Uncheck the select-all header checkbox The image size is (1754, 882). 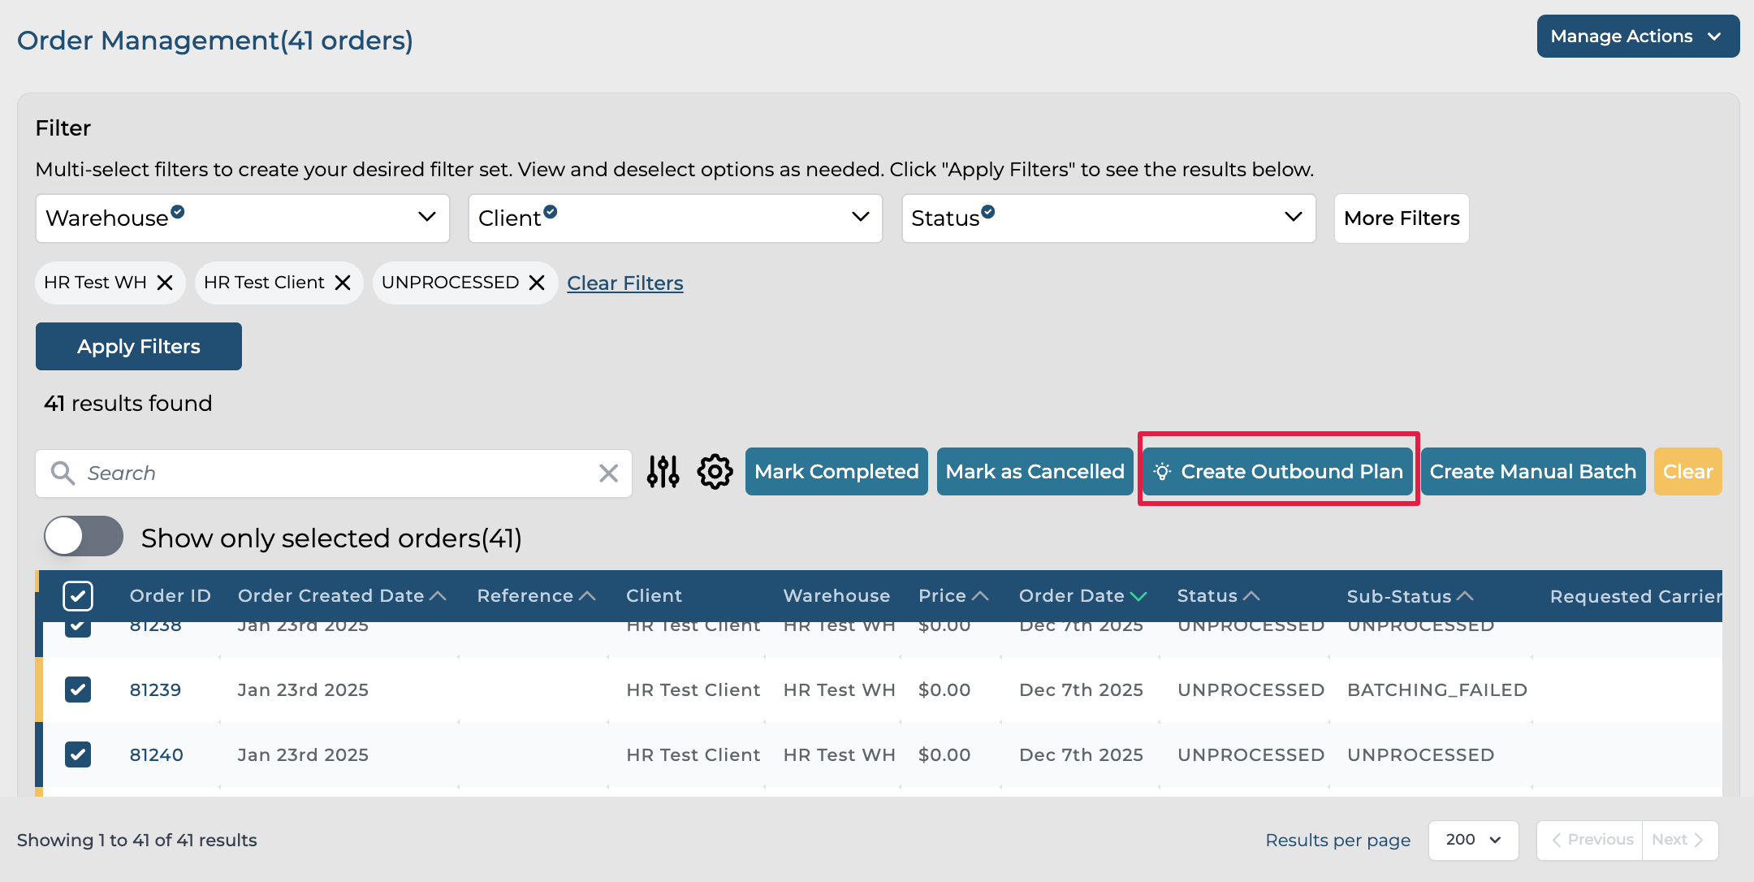point(78,596)
